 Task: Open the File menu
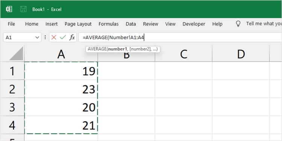pyautogui.click(x=11, y=24)
